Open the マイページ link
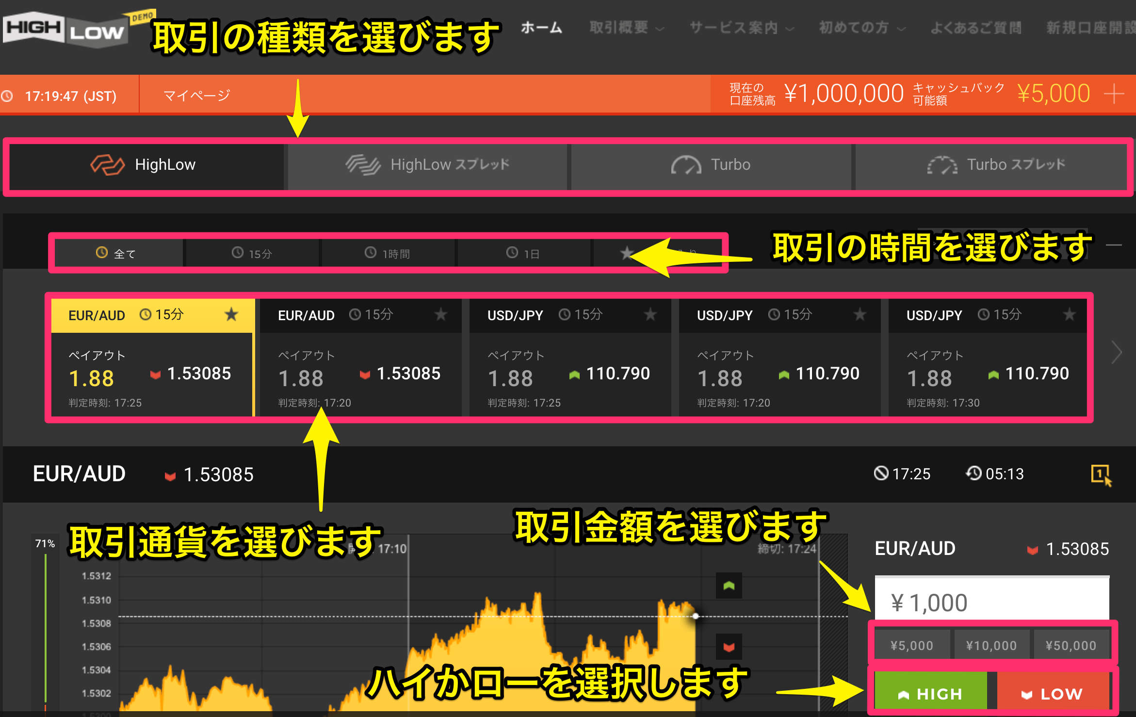1136x717 pixels. click(x=196, y=96)
